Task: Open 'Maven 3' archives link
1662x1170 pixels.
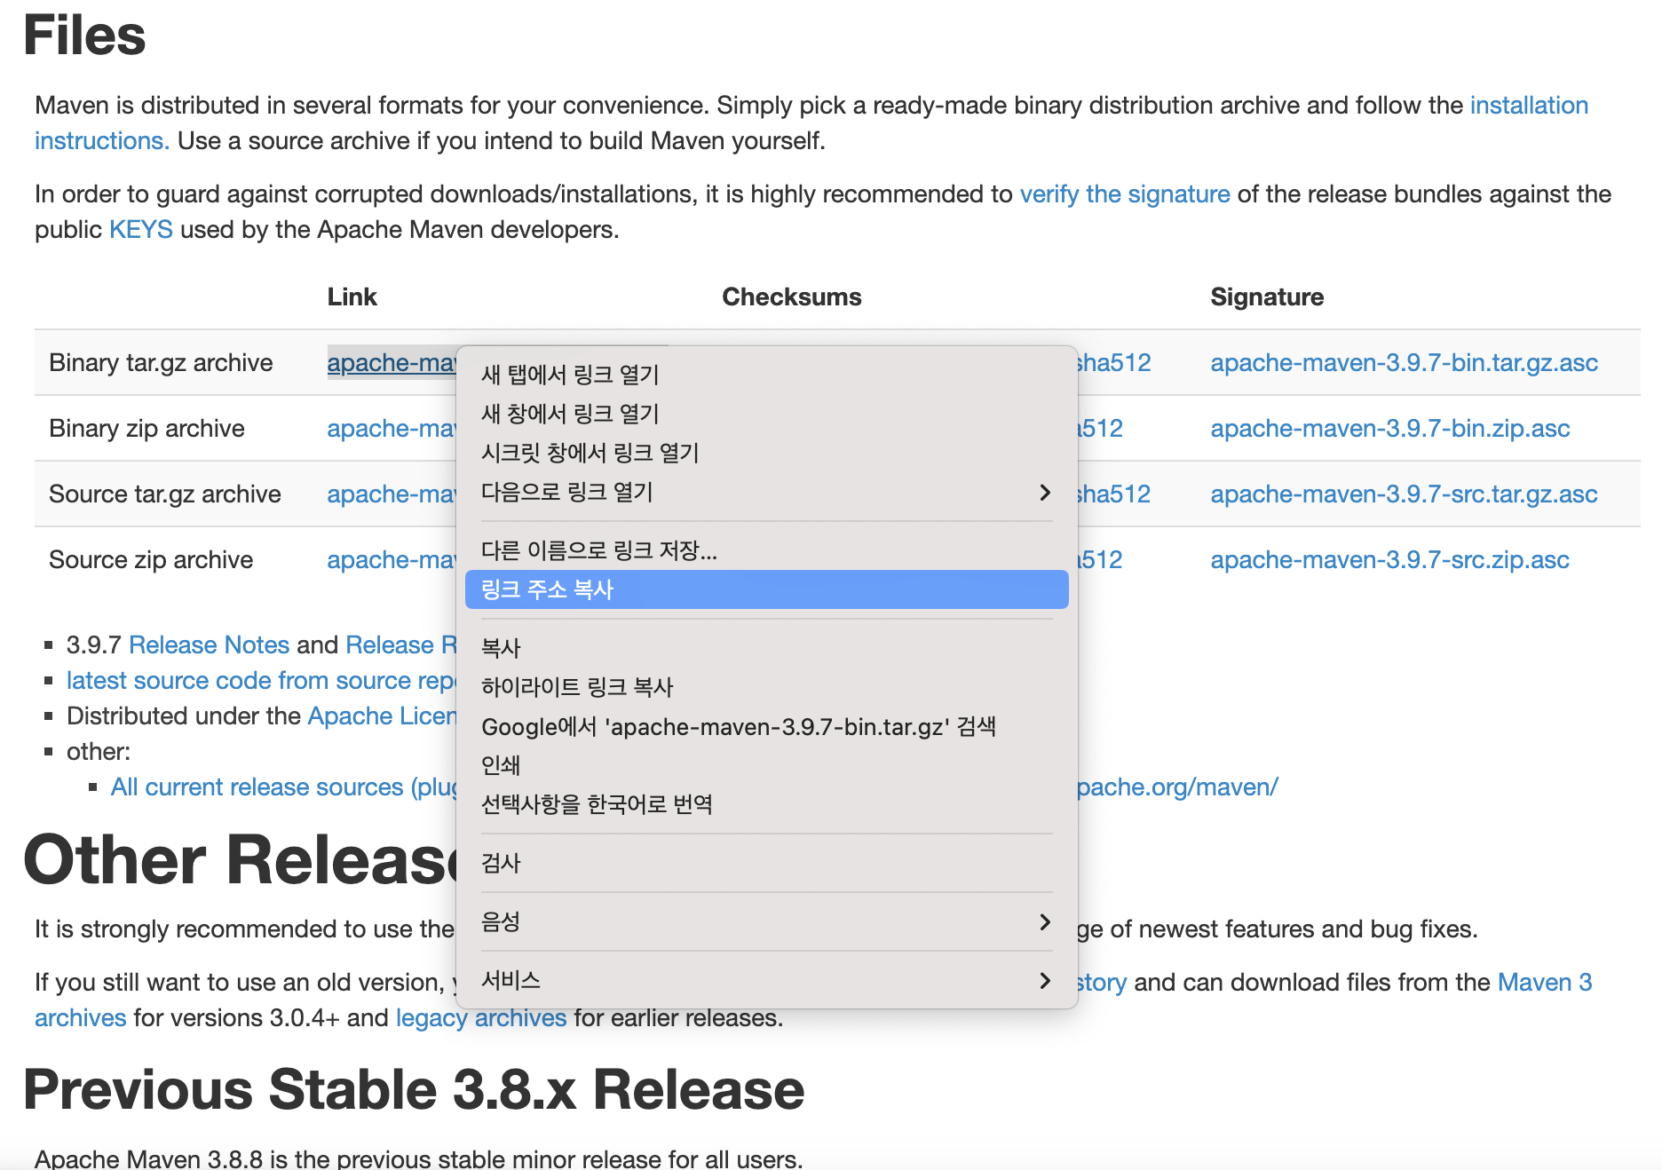Action: tap(1545, 982)
